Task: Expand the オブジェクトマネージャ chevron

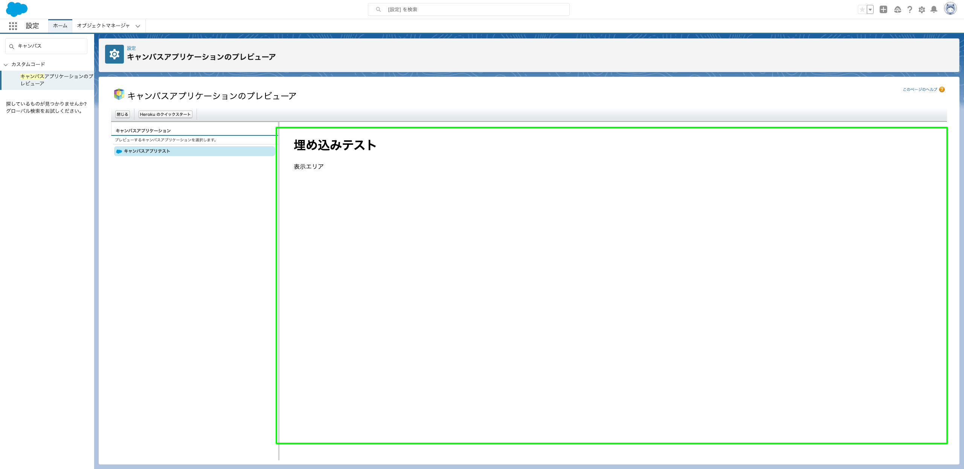Action: [x=138, y=26]
